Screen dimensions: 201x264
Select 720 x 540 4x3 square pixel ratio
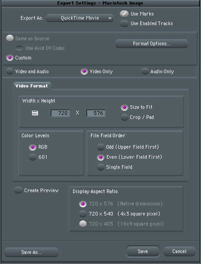[83, 214]
